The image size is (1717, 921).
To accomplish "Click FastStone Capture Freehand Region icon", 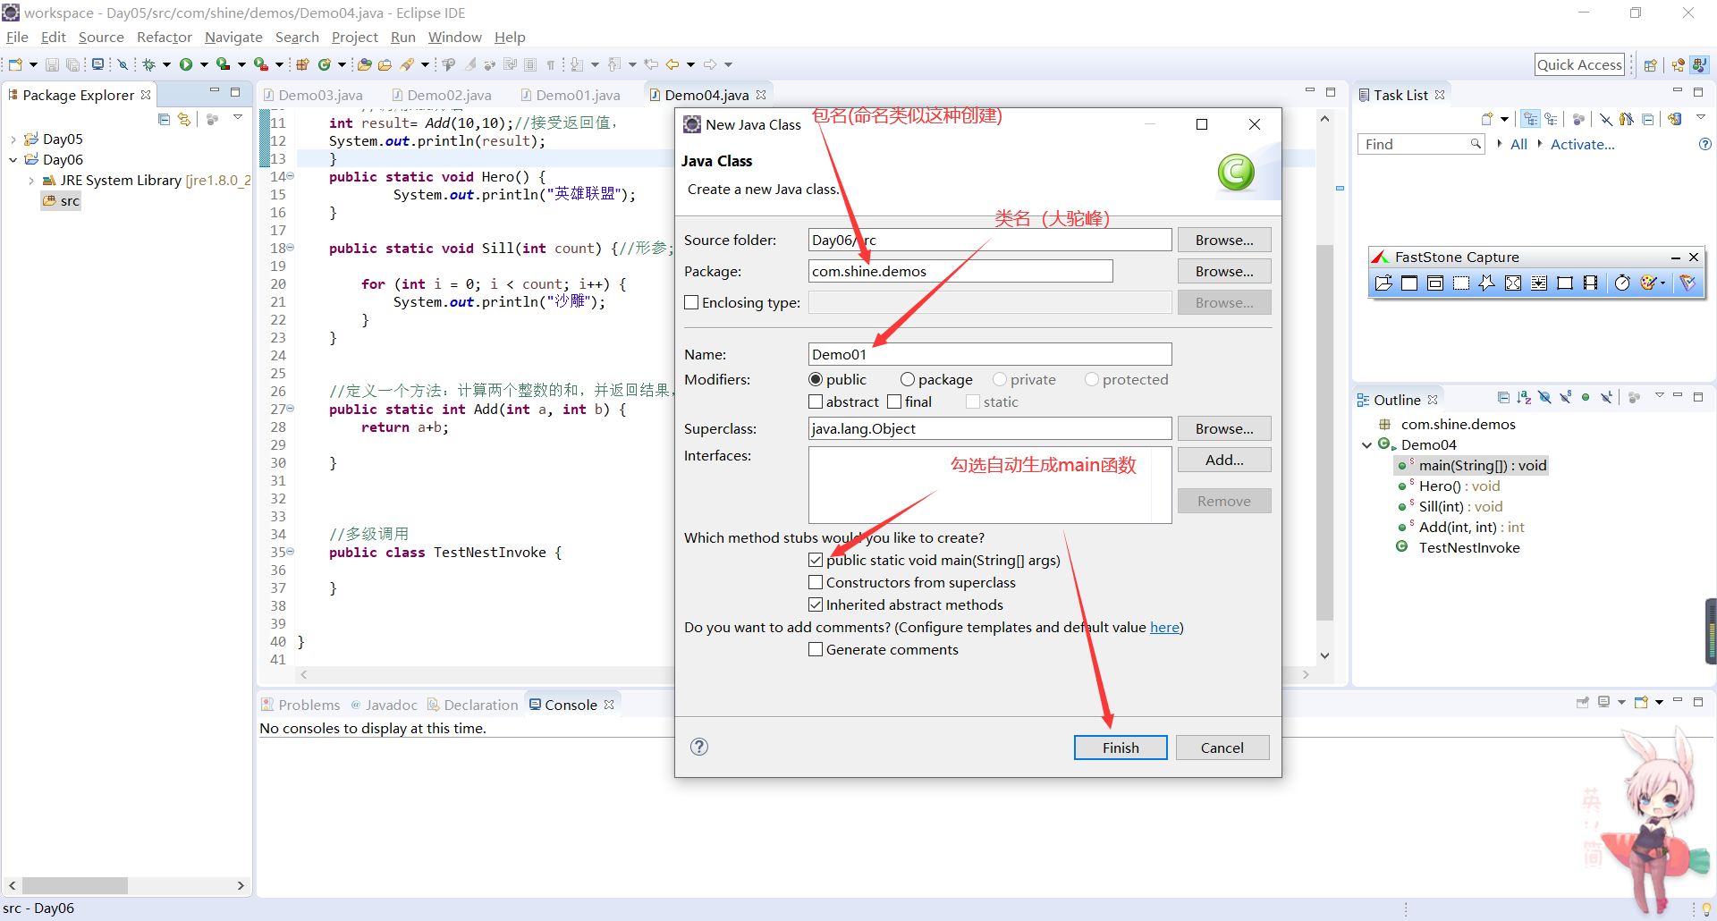I will [1486, 283].
